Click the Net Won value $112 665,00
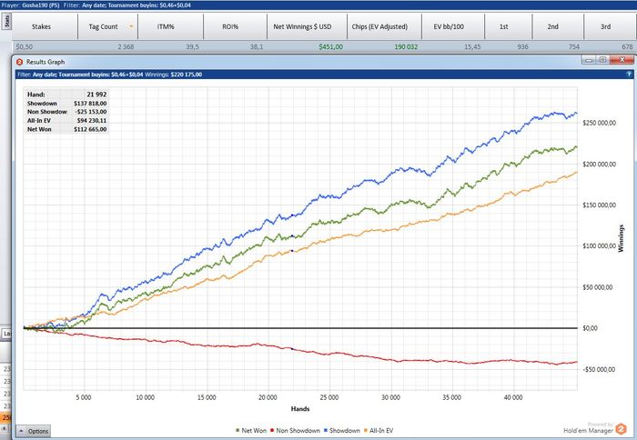The image size is (637, 440). tap(90, 129)
